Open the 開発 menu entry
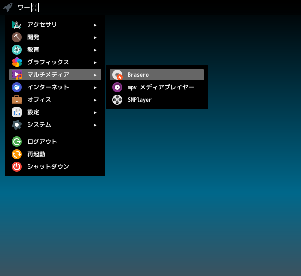 click(55, 37)
